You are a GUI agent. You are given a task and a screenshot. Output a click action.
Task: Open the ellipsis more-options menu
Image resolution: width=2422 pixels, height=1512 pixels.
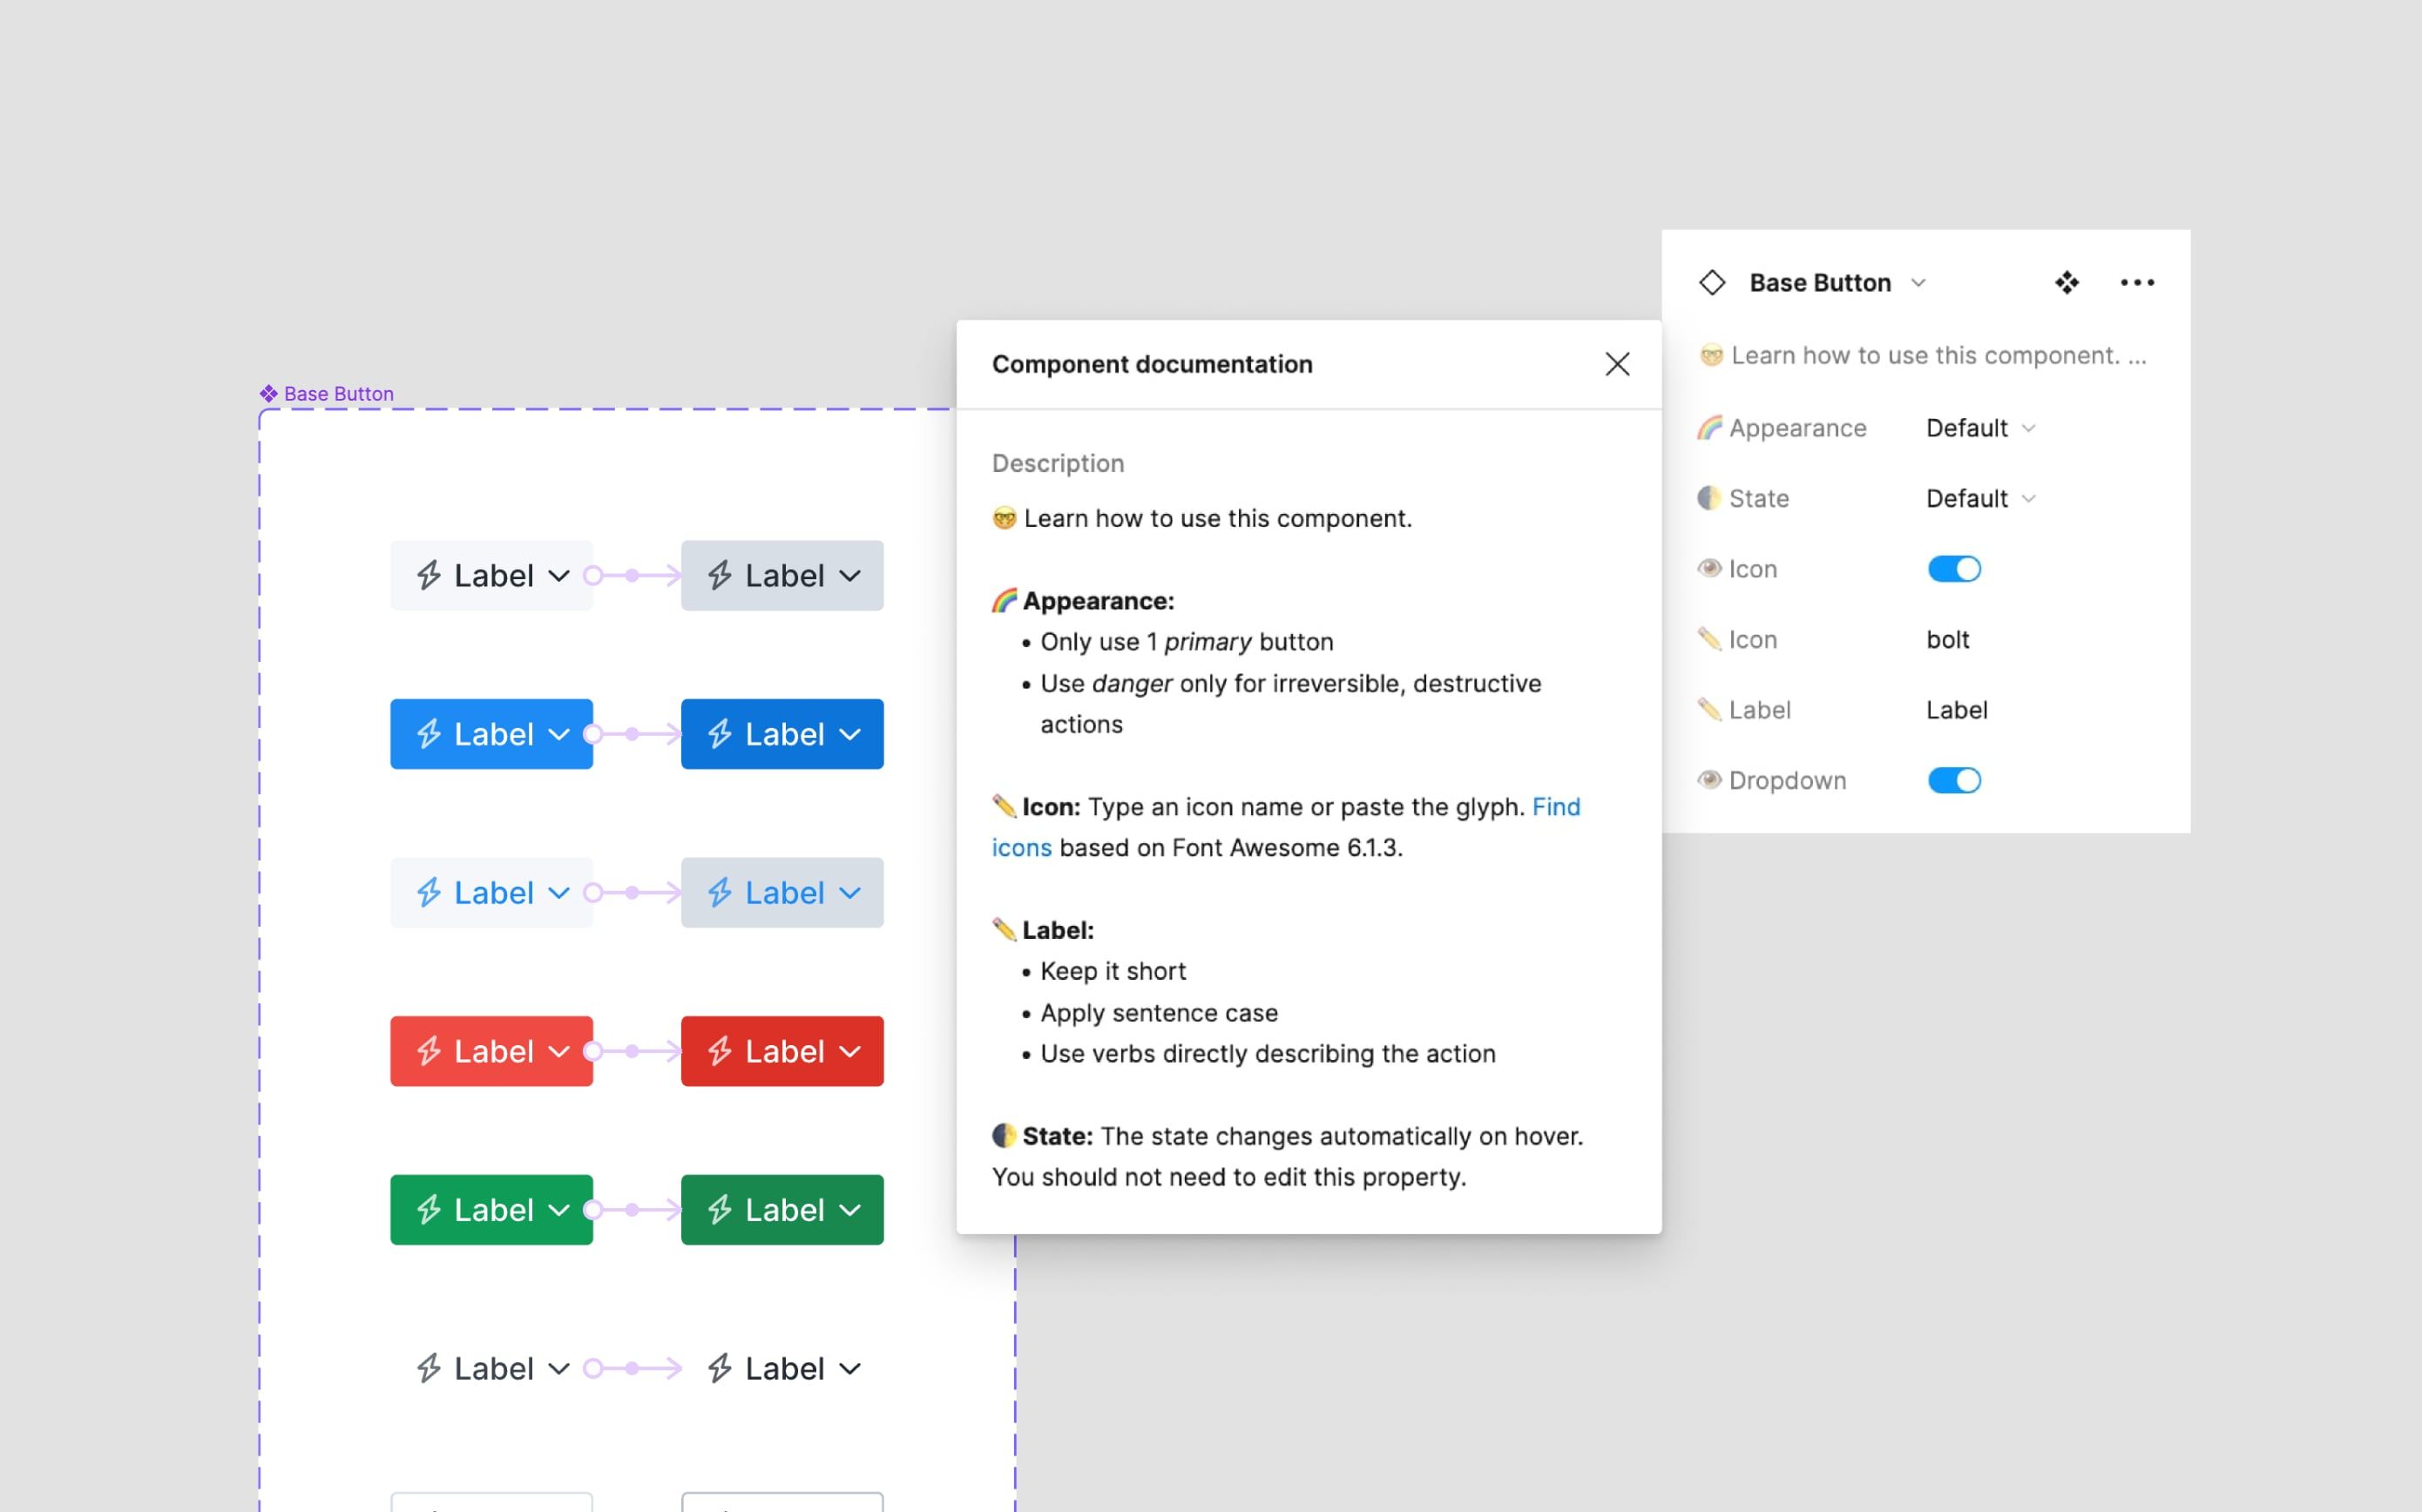pyautogui.click(x=2137, y=283)
